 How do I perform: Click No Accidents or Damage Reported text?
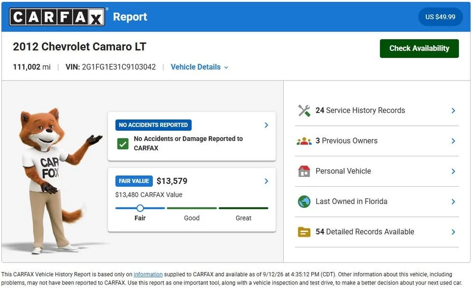coord(188,143)
